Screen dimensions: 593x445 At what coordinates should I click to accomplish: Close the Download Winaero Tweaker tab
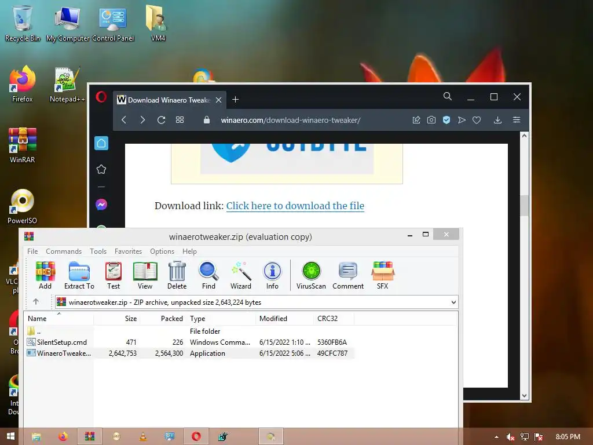(x=218, y=100)
